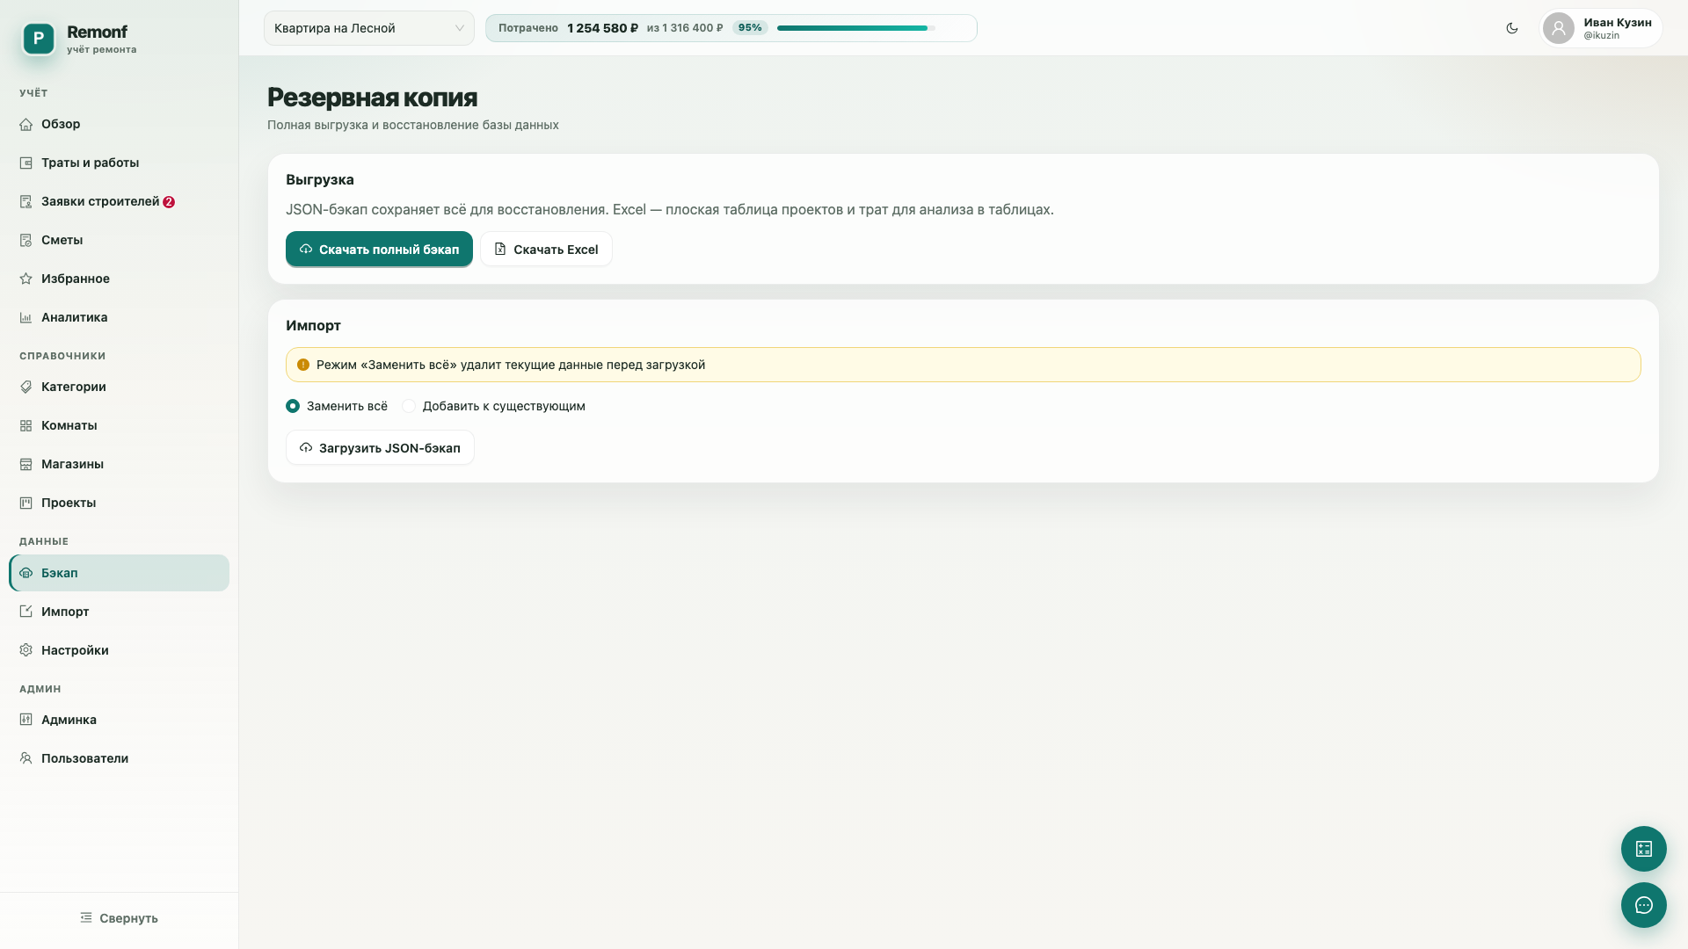This screenshot has width=1688, height=949.
Task: Click the budget spent progress bar
Action: click(855, 28)
